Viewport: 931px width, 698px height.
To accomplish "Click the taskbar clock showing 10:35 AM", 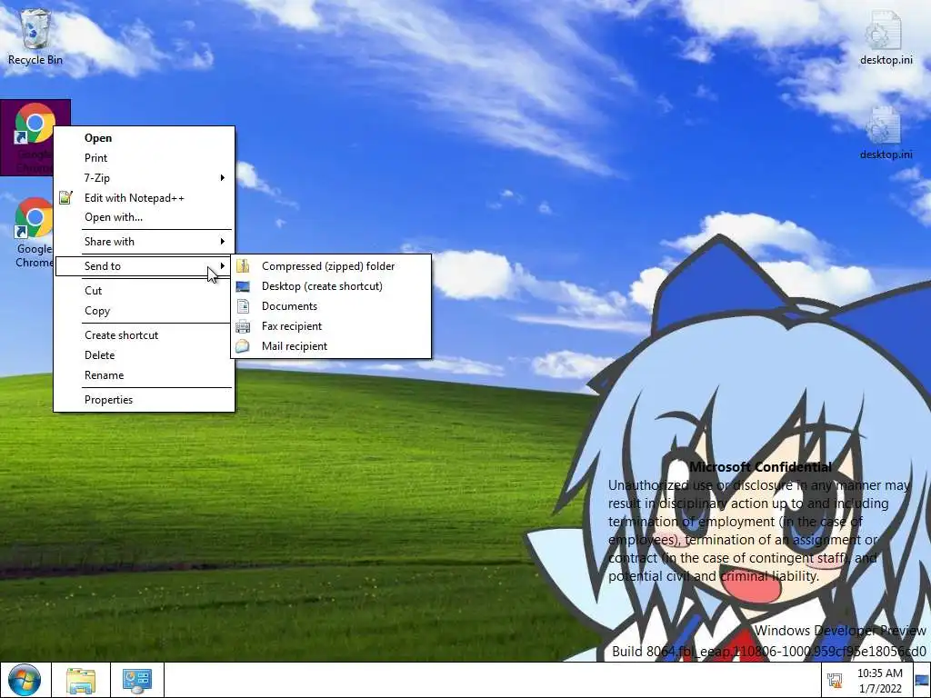I will pyautogui.click(x=879, y=681).
